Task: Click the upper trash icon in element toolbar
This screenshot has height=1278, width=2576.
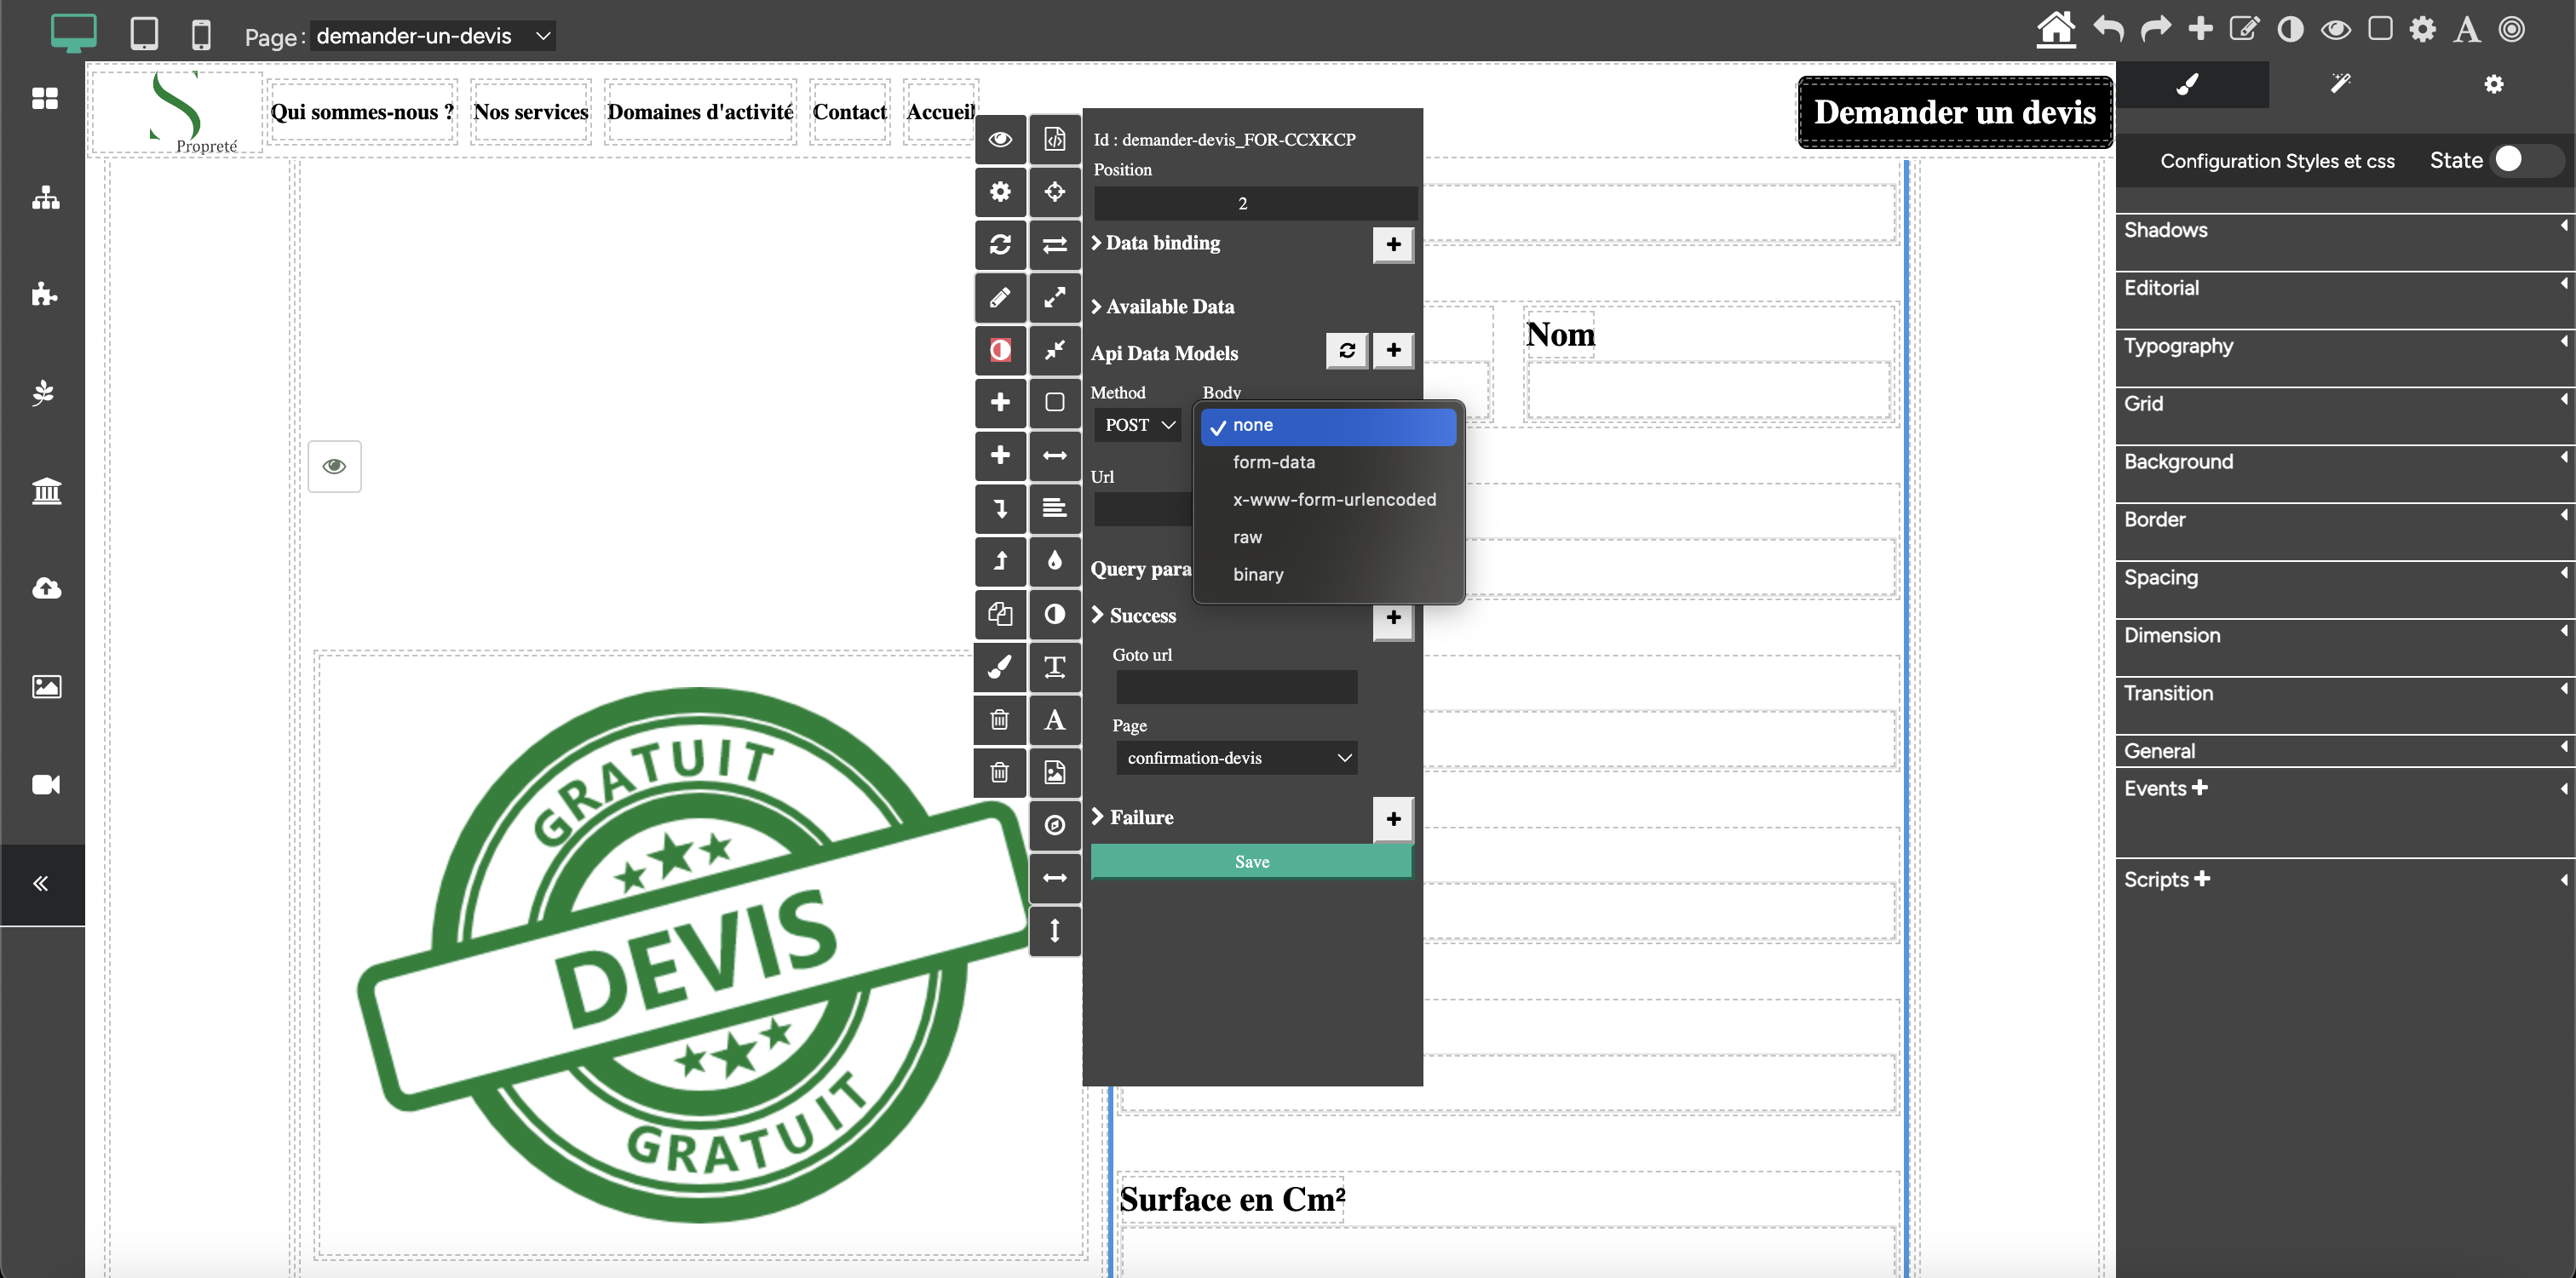Action: [x=1000, y=719]
